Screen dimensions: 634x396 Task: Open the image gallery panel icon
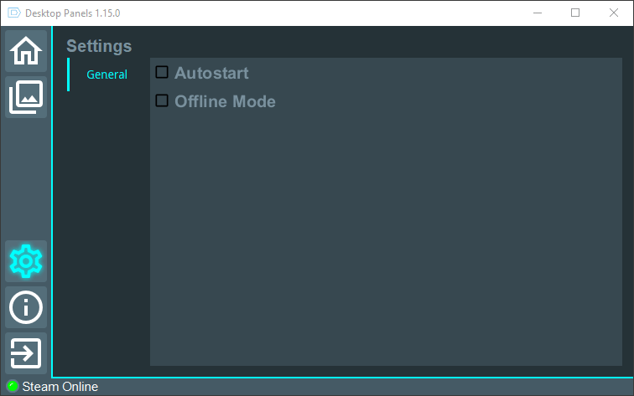click(x=26, y=97)
